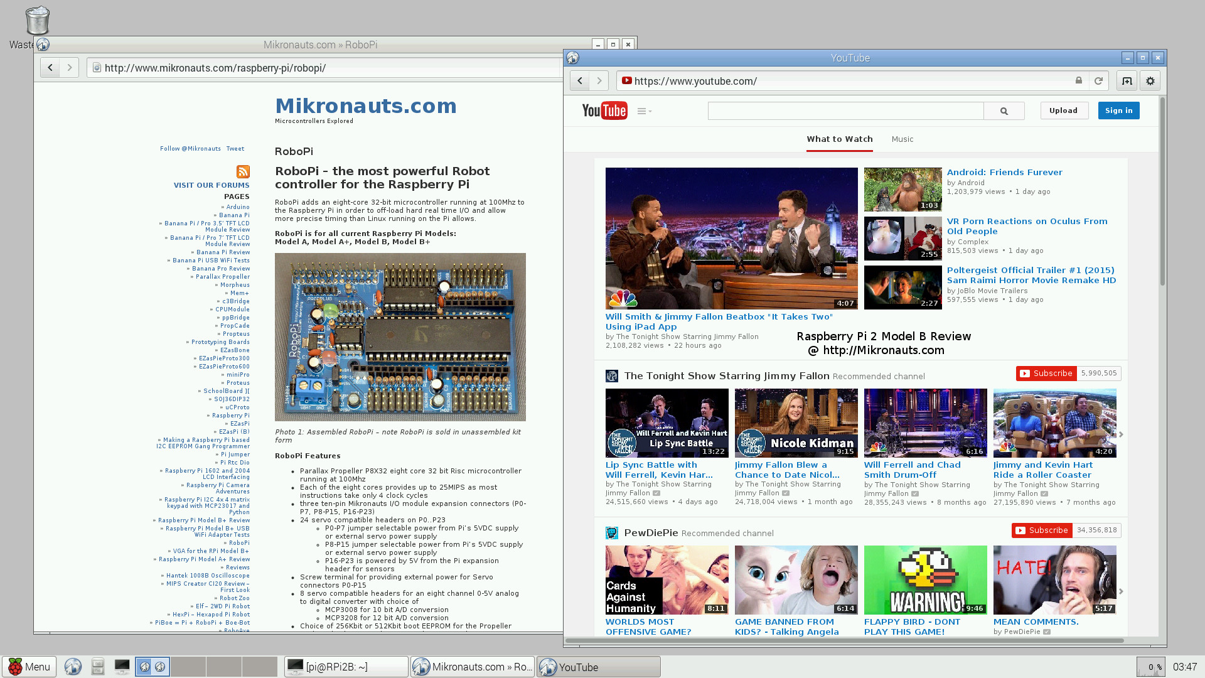The image size is (1205, 678).
Task: Open Poltergeist Official Trailer #1 link
Action: (x=1032, y=275)
